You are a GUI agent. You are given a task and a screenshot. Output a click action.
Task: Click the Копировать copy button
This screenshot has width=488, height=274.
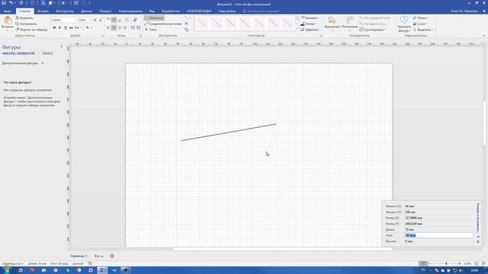click(x=26, y=24)
